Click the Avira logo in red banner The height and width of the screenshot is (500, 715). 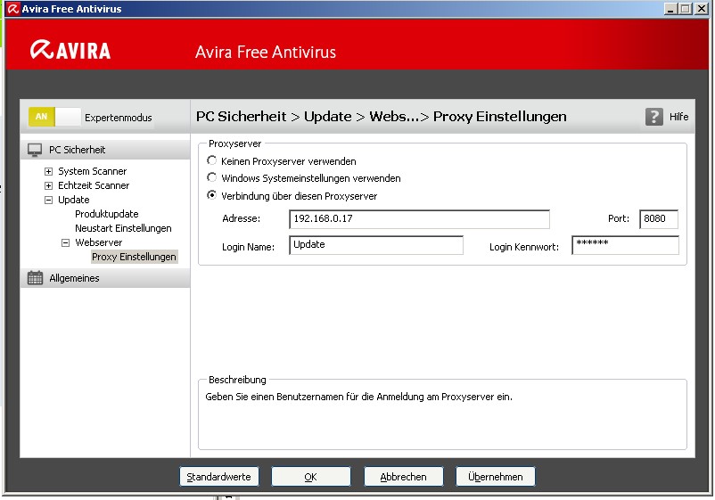tap(71, 51)
